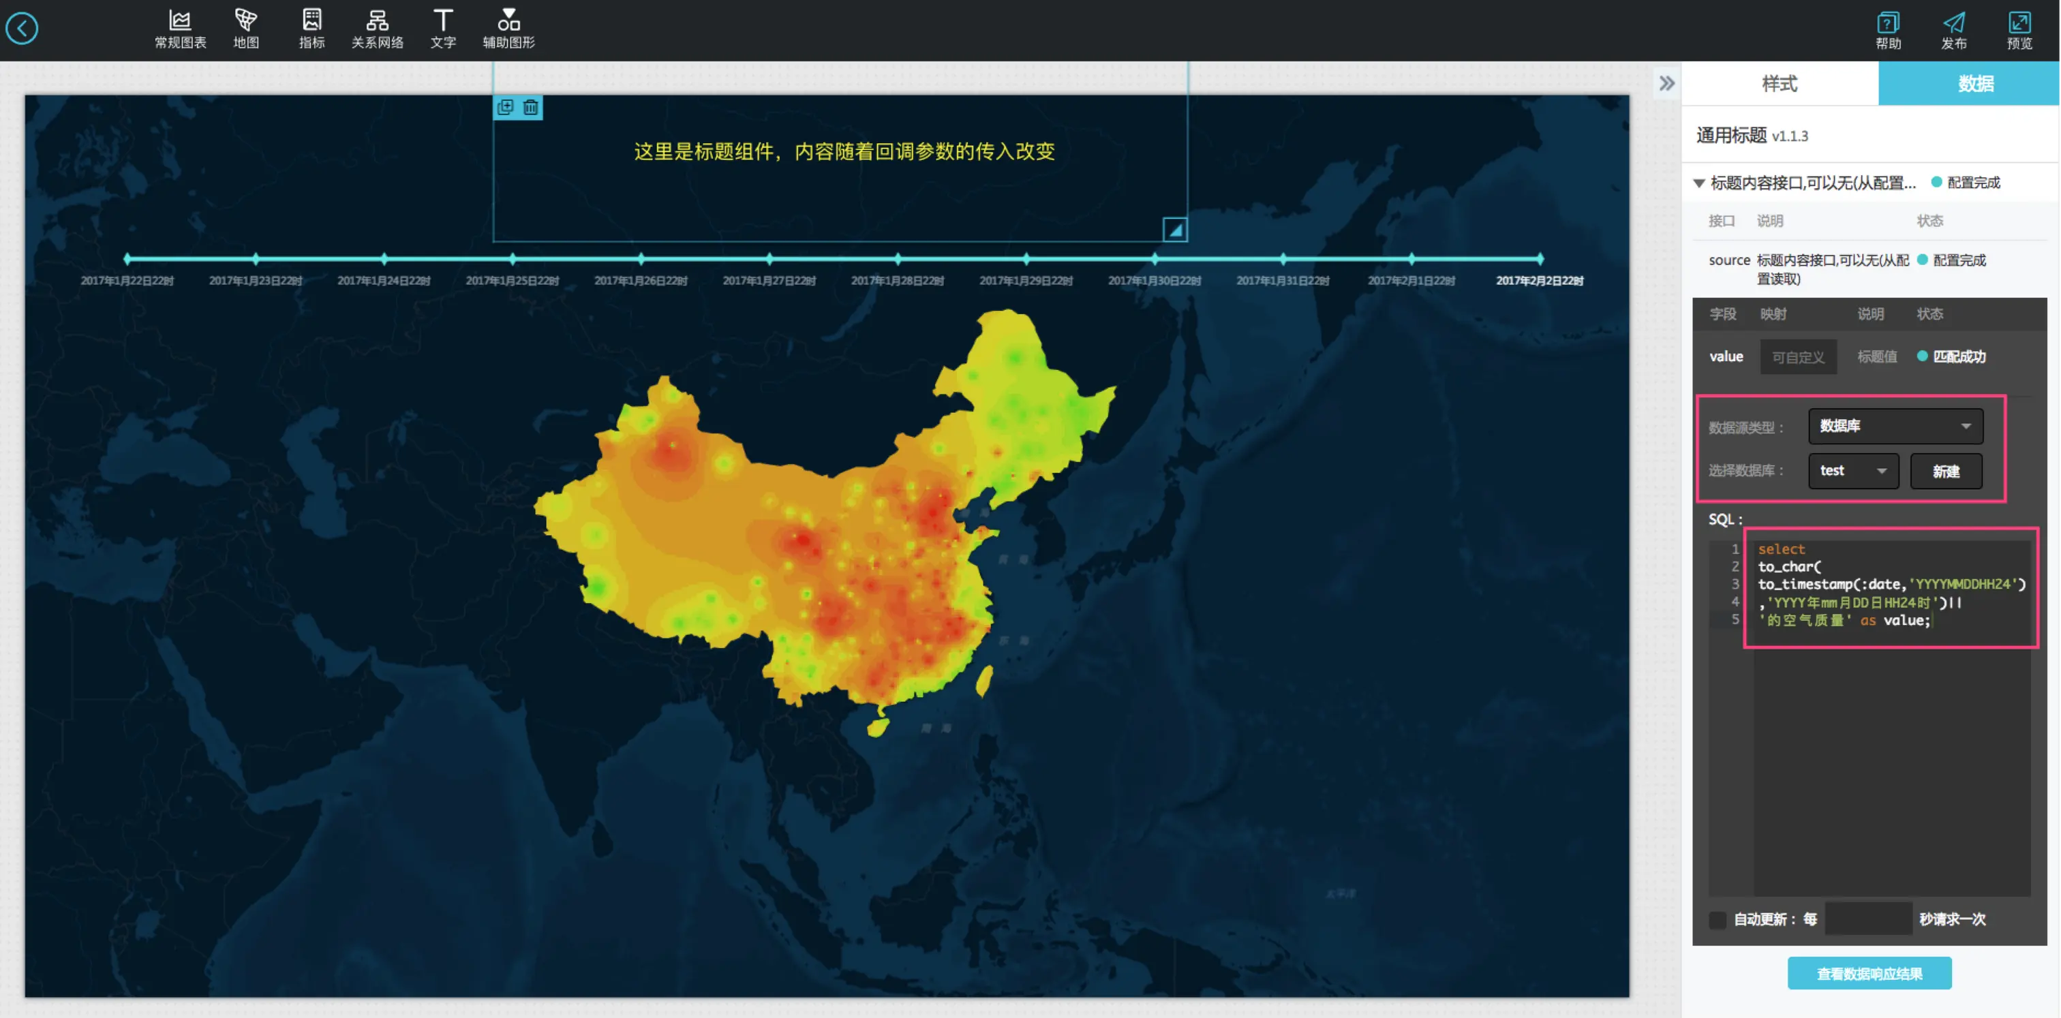Screen dimensions: 2061x1018
Task: Click the back arrow icon
Action: click(22, 29)
